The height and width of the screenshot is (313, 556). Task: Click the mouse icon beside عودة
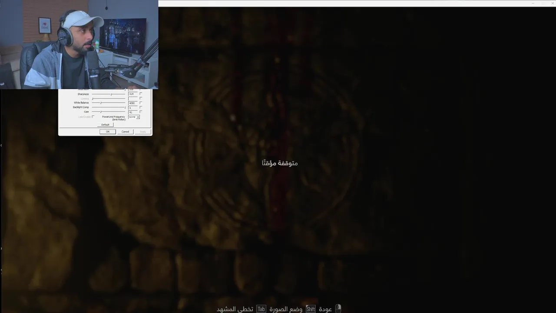coord(338,309)
